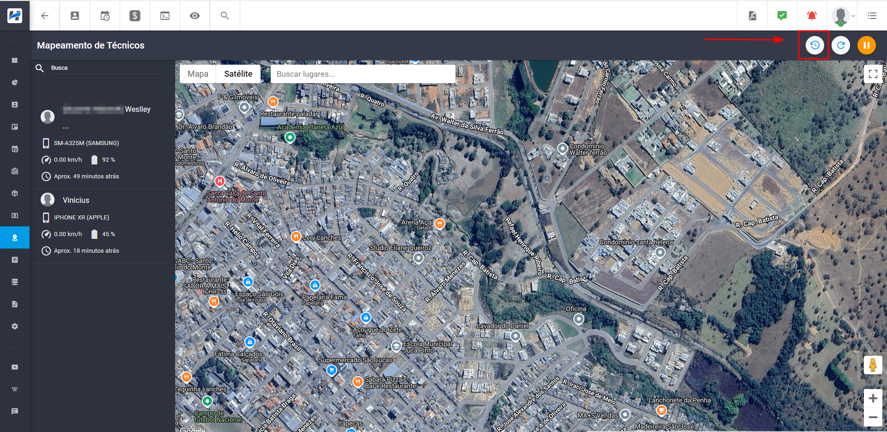Open the server stack icon in sidebar

point(15,282)
